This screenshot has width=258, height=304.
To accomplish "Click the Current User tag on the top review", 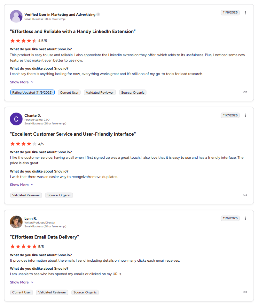I will [x=69, y=92].
